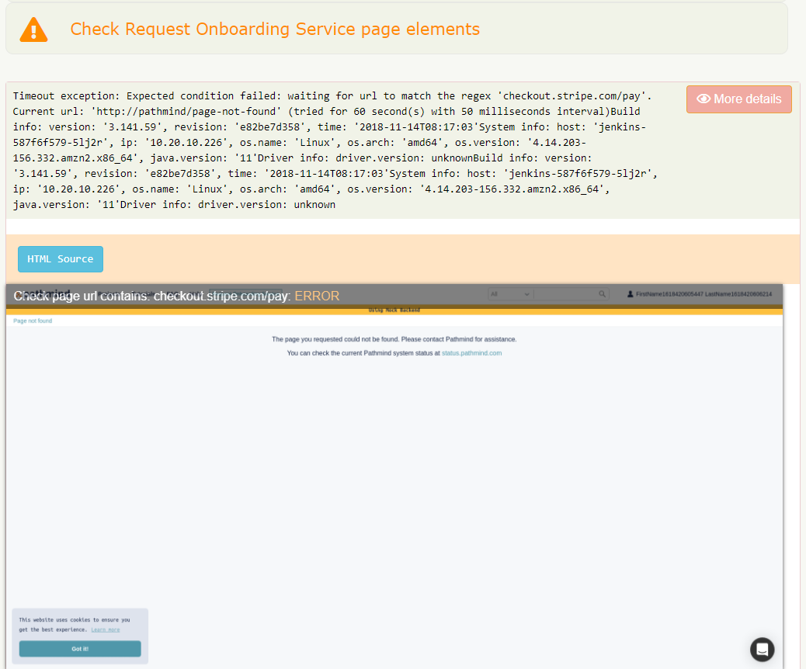Click the embedded page screenshot thumbnail
Image resolution: width=806 pixels, height=669 pixels.
(x=394, y=477)
